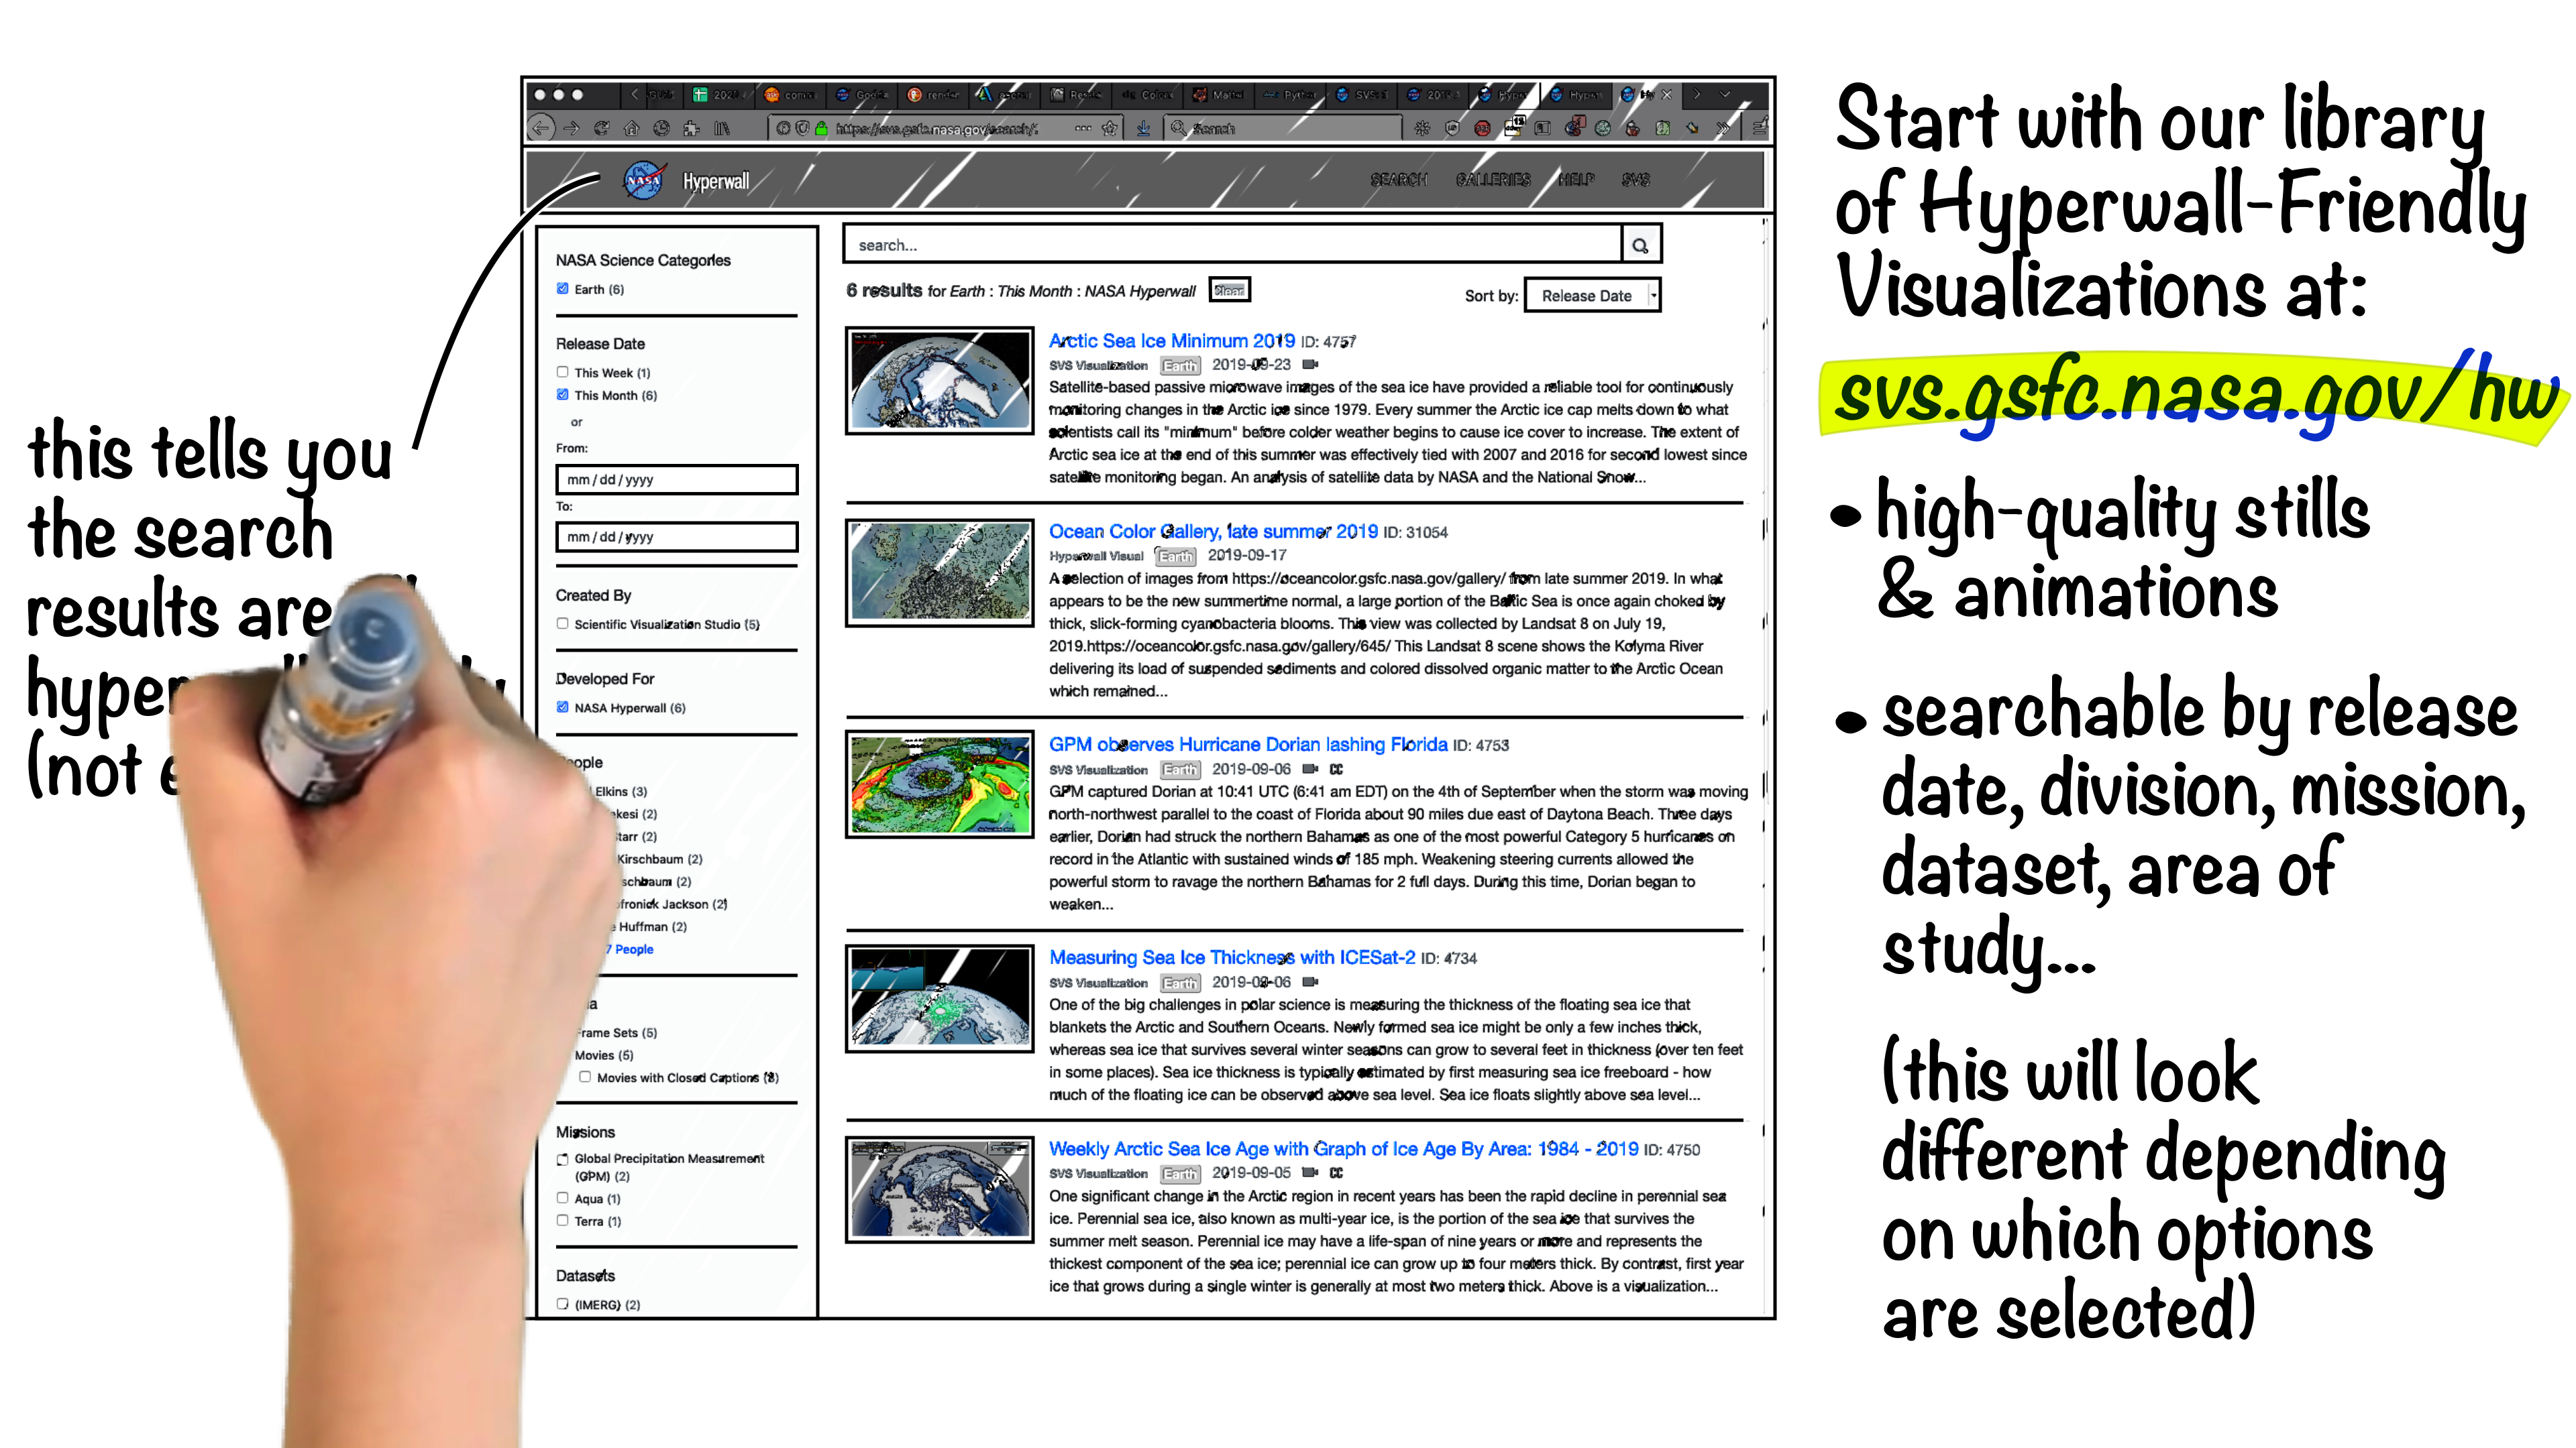Viewport: 2576px width, 1448px height.
Task: Switch to the 'Godda' browser tab
Action: (862, 95)
